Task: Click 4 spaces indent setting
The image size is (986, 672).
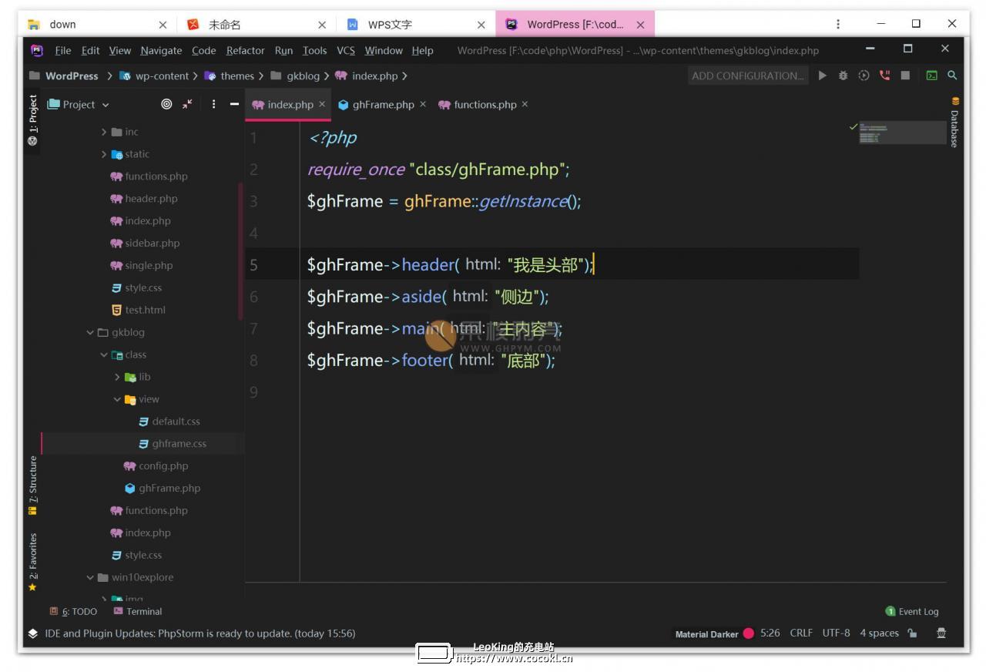Action: [880, 633]
